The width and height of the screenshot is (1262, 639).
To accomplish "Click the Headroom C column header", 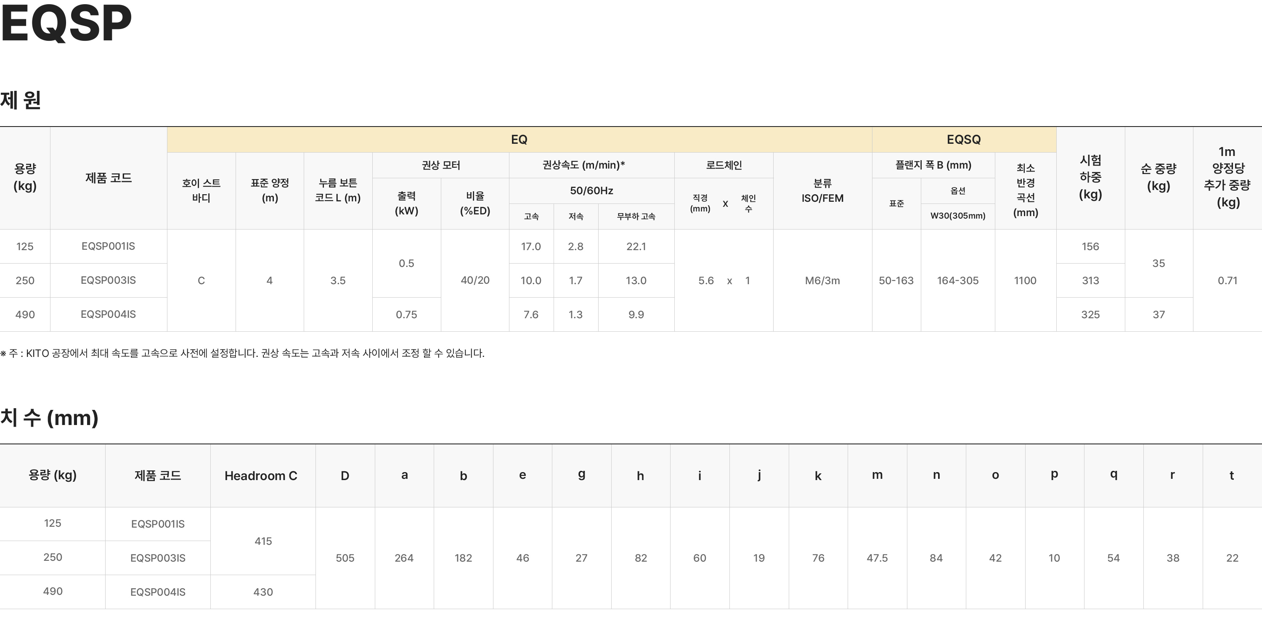I will pyautogui.click(x=261, y=475).
